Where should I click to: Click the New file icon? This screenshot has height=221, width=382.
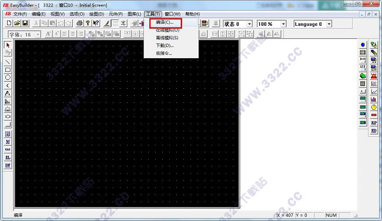tap(9, 24)
